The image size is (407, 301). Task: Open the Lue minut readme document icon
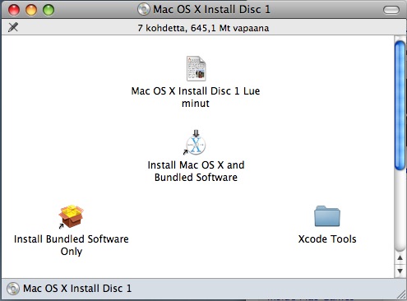[196, 68]
